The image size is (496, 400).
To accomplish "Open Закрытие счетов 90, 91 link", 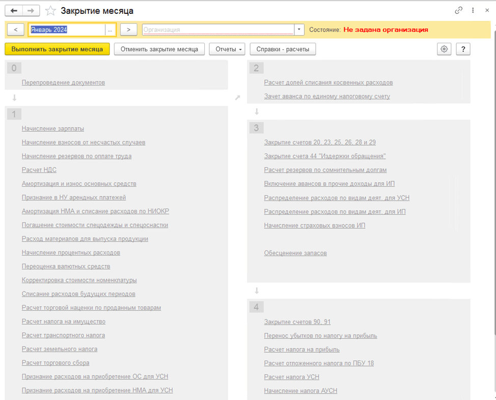I will (297, 322).
